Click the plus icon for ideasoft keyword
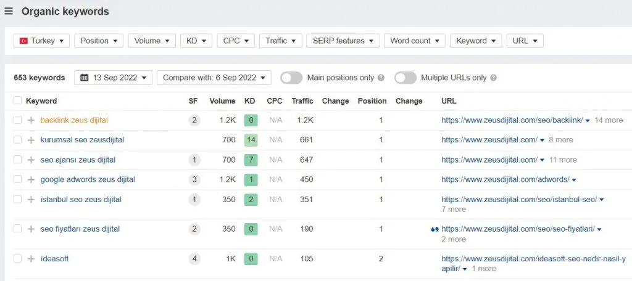Viewport: 632px width, 281px height. pos(31,259)
